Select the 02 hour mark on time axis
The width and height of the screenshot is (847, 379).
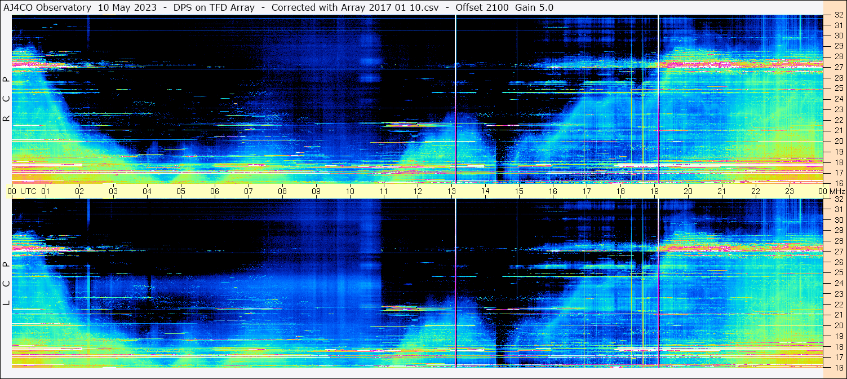tap(79, 191)
